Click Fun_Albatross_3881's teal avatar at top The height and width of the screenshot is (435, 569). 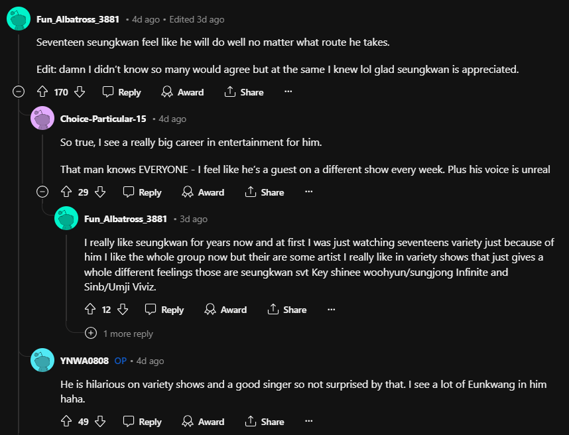(18, 19)
